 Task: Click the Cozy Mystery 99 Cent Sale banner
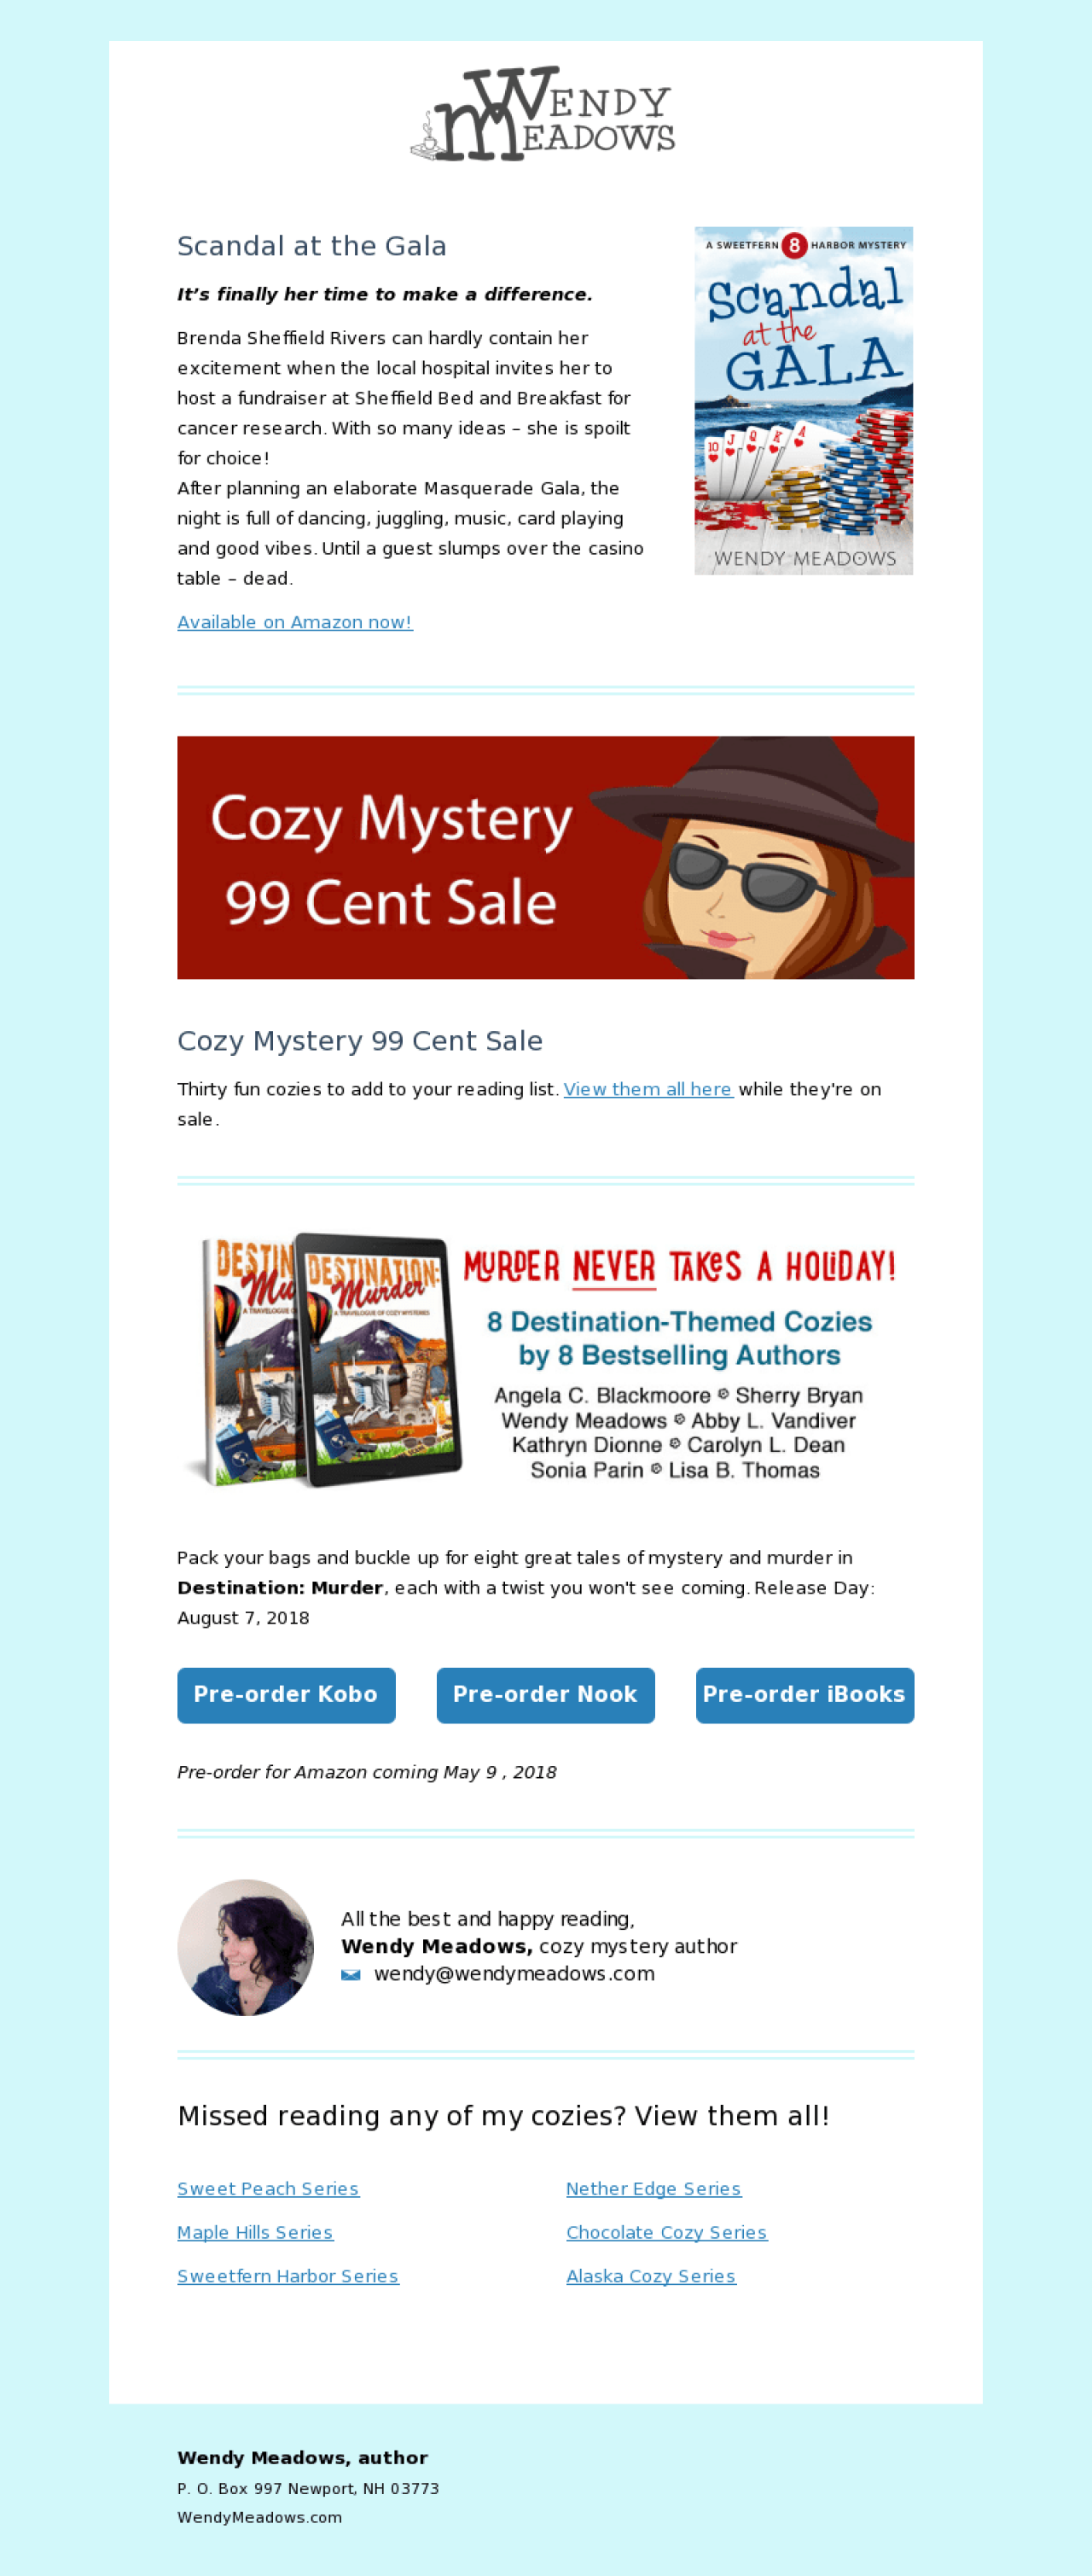[545, 857]
